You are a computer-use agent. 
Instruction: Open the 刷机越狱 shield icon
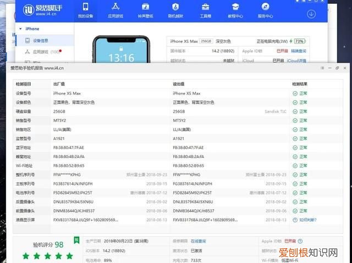tap(175, 7)
